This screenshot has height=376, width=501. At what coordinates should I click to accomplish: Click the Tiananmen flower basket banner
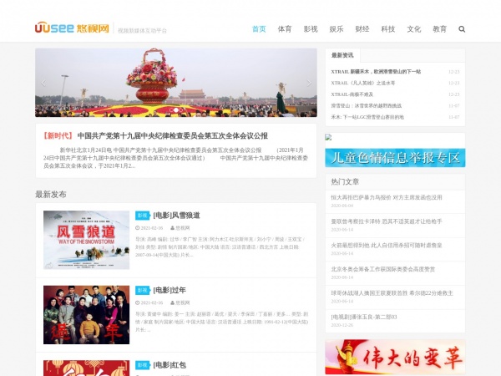(x=176, y=83)
